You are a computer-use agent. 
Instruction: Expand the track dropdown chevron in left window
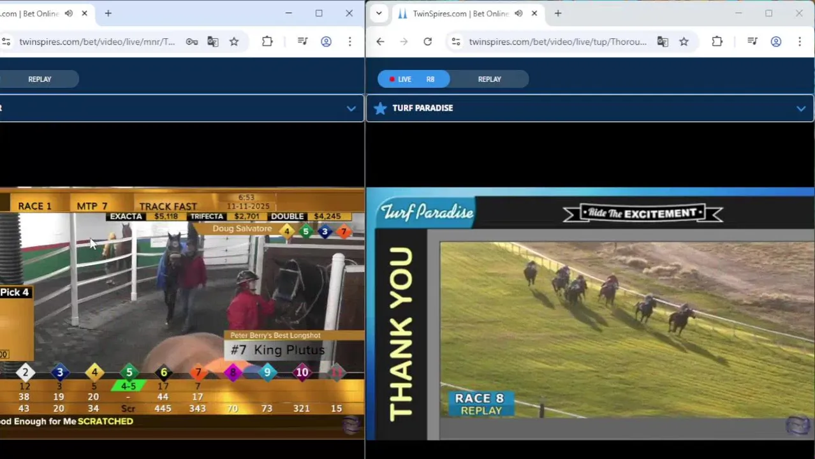351,108
